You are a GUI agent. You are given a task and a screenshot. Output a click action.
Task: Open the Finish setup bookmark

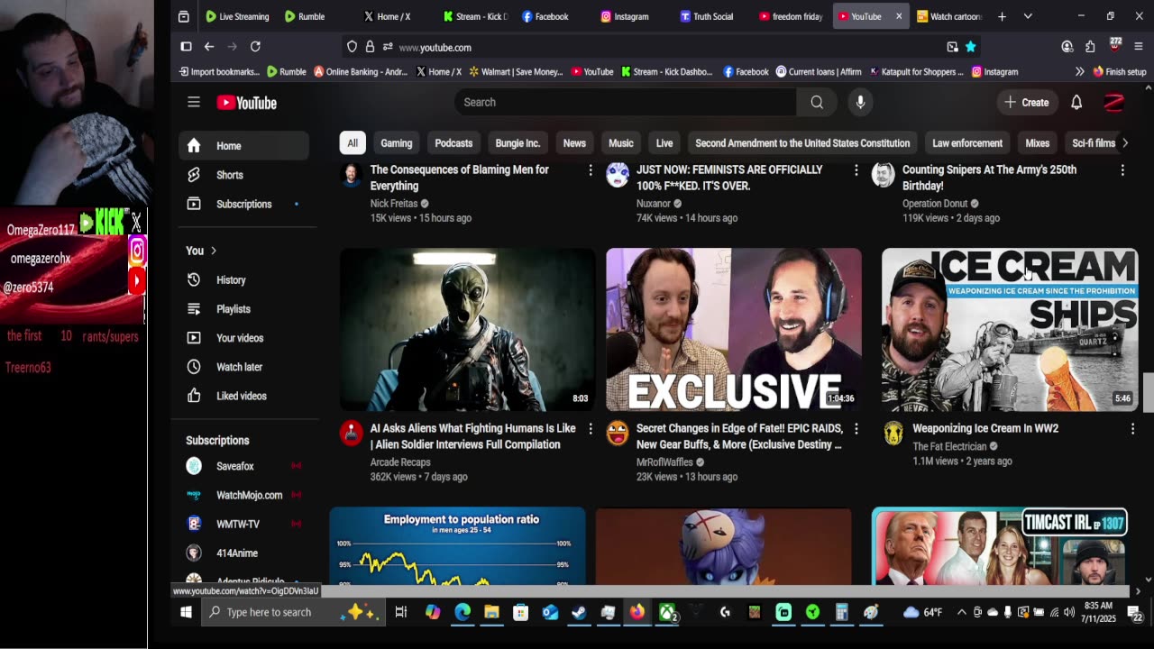coord(1120,72)
